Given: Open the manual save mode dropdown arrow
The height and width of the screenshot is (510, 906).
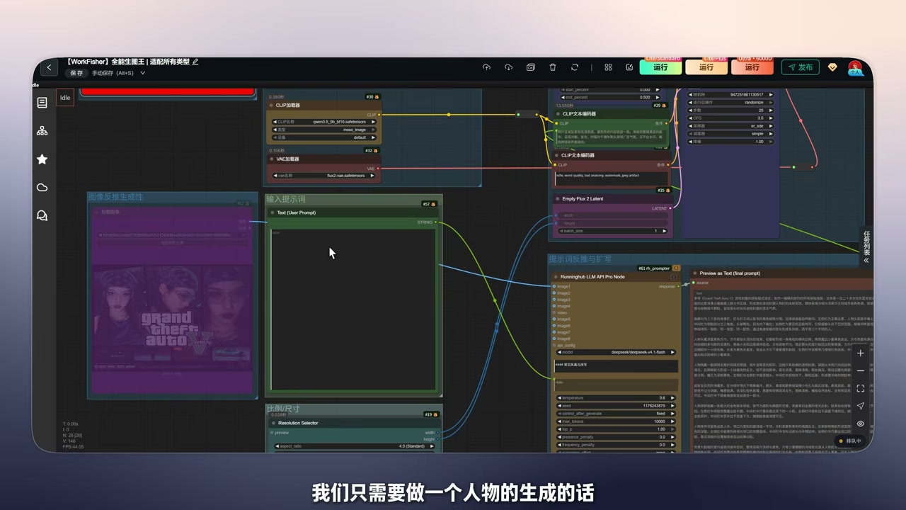Looking at the screenshot, I should (x=142, y=73).
